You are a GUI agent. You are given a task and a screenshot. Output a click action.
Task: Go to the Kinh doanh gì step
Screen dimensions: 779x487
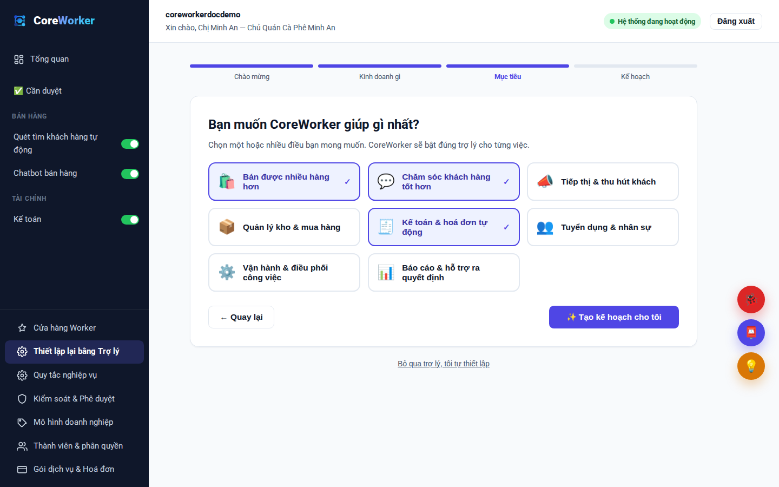point(380,77)
